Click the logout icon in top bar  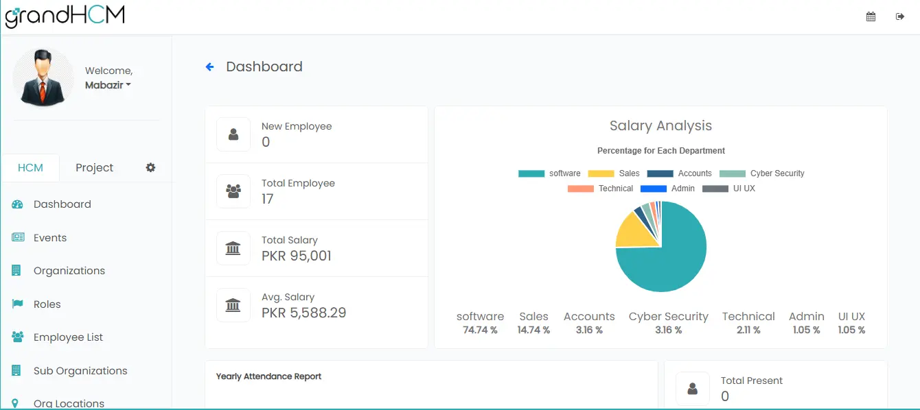click(900, 17)
